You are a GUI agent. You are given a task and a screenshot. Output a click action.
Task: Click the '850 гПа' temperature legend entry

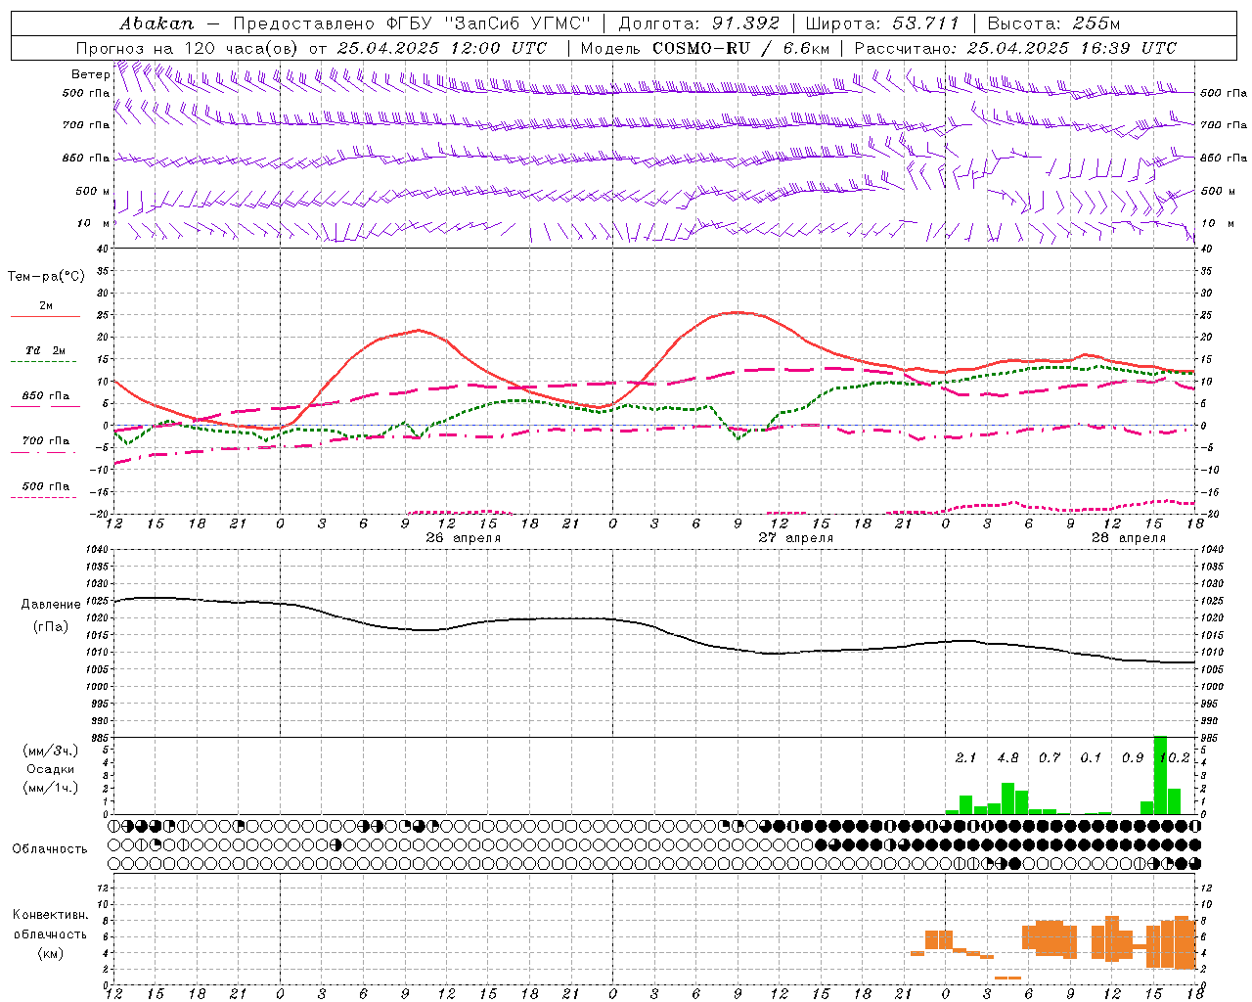[45, 396]
